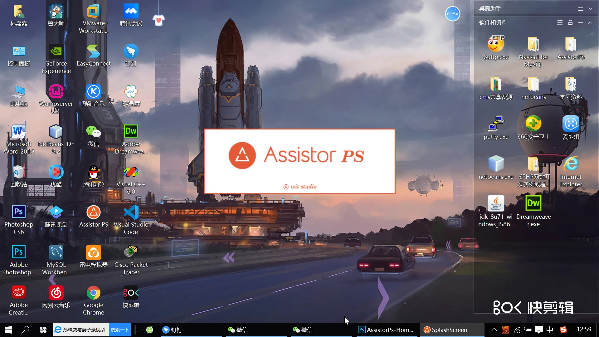Launch Google Chrome desktop icon
Screen dimensions: 599x337
pyautogui.click(x=94, y=300)
